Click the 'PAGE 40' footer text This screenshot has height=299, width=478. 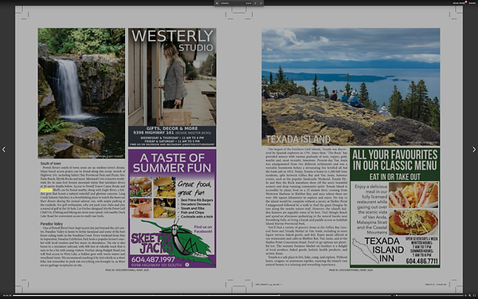[x=351, y=270]
